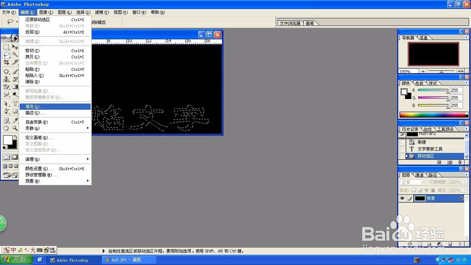Open the 滤镜 menu

coord(102,12)
